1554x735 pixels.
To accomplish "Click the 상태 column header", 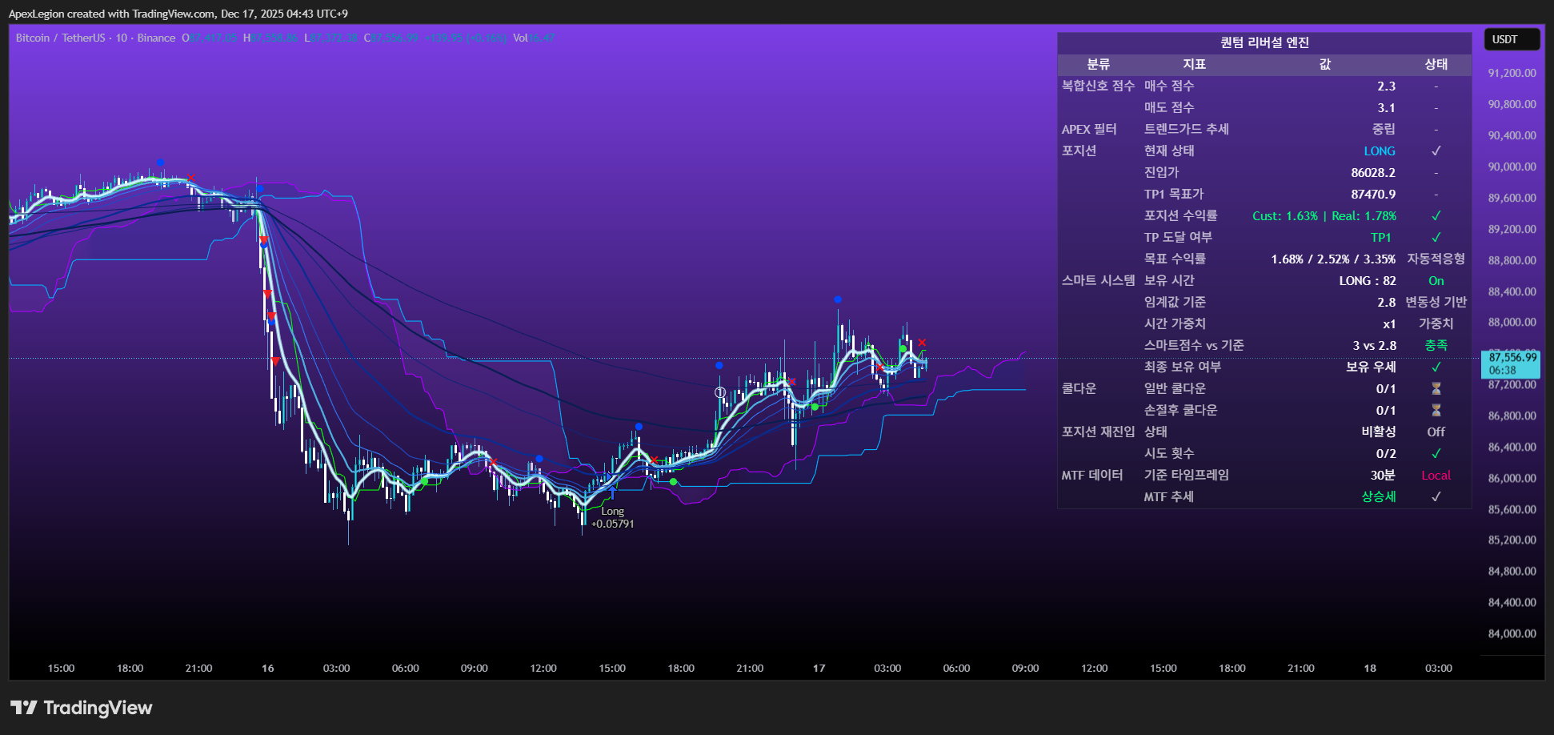I will tap(1436, 65).
